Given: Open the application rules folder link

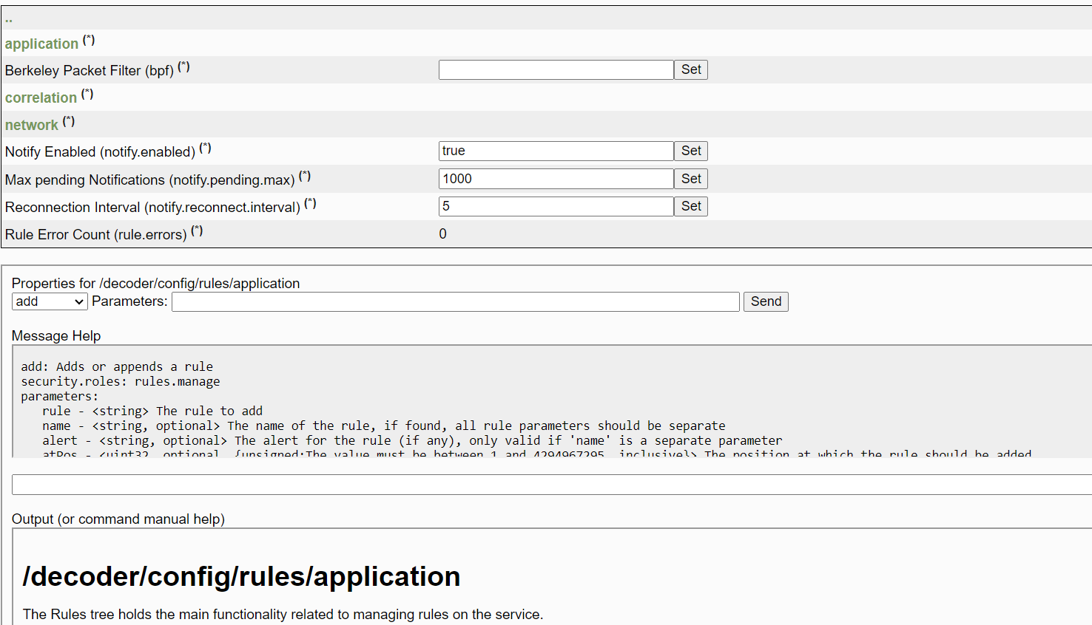Looking at the screenshot, I should tap(41, 44).
